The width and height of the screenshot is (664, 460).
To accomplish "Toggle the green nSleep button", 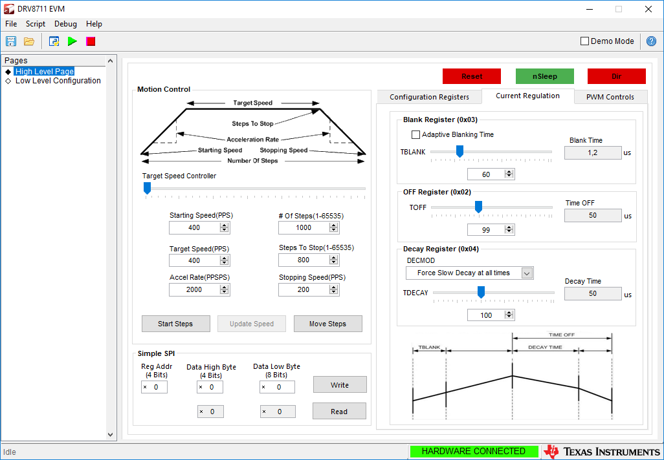I will coord(544,76).
